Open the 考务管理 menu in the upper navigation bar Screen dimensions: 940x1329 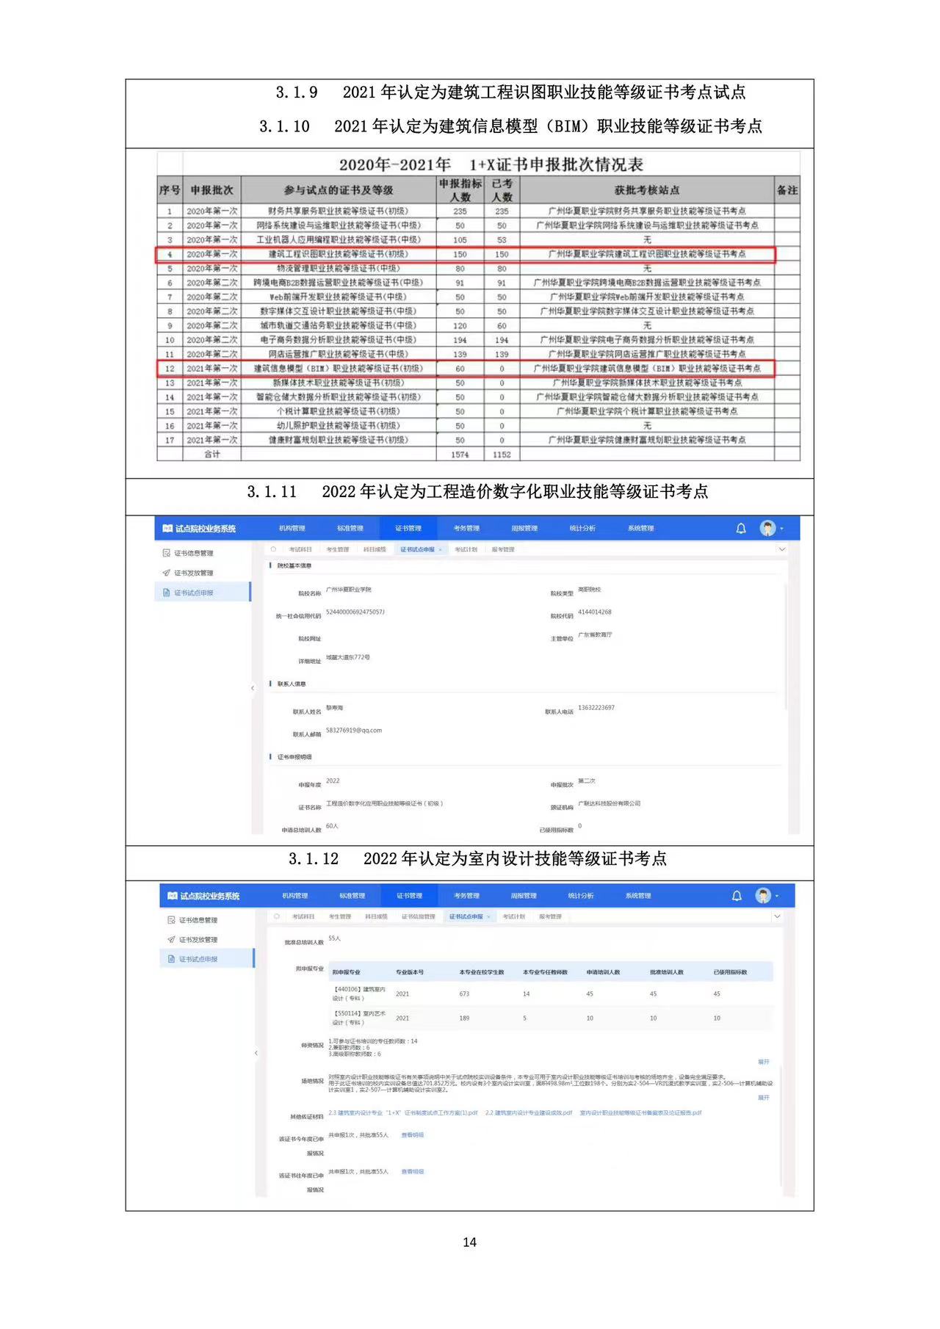pos(466,529)
